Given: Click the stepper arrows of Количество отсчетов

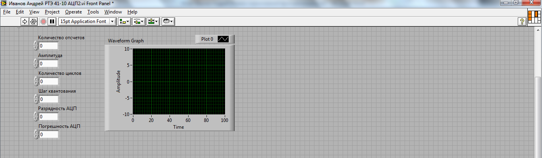Looking at the screenshot, I should [36, 46].
